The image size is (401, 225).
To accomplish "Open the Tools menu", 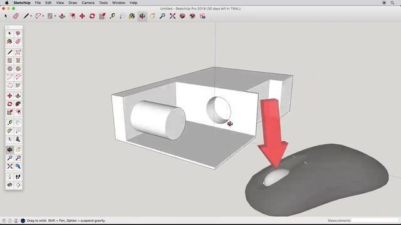I will pos(103,2).
